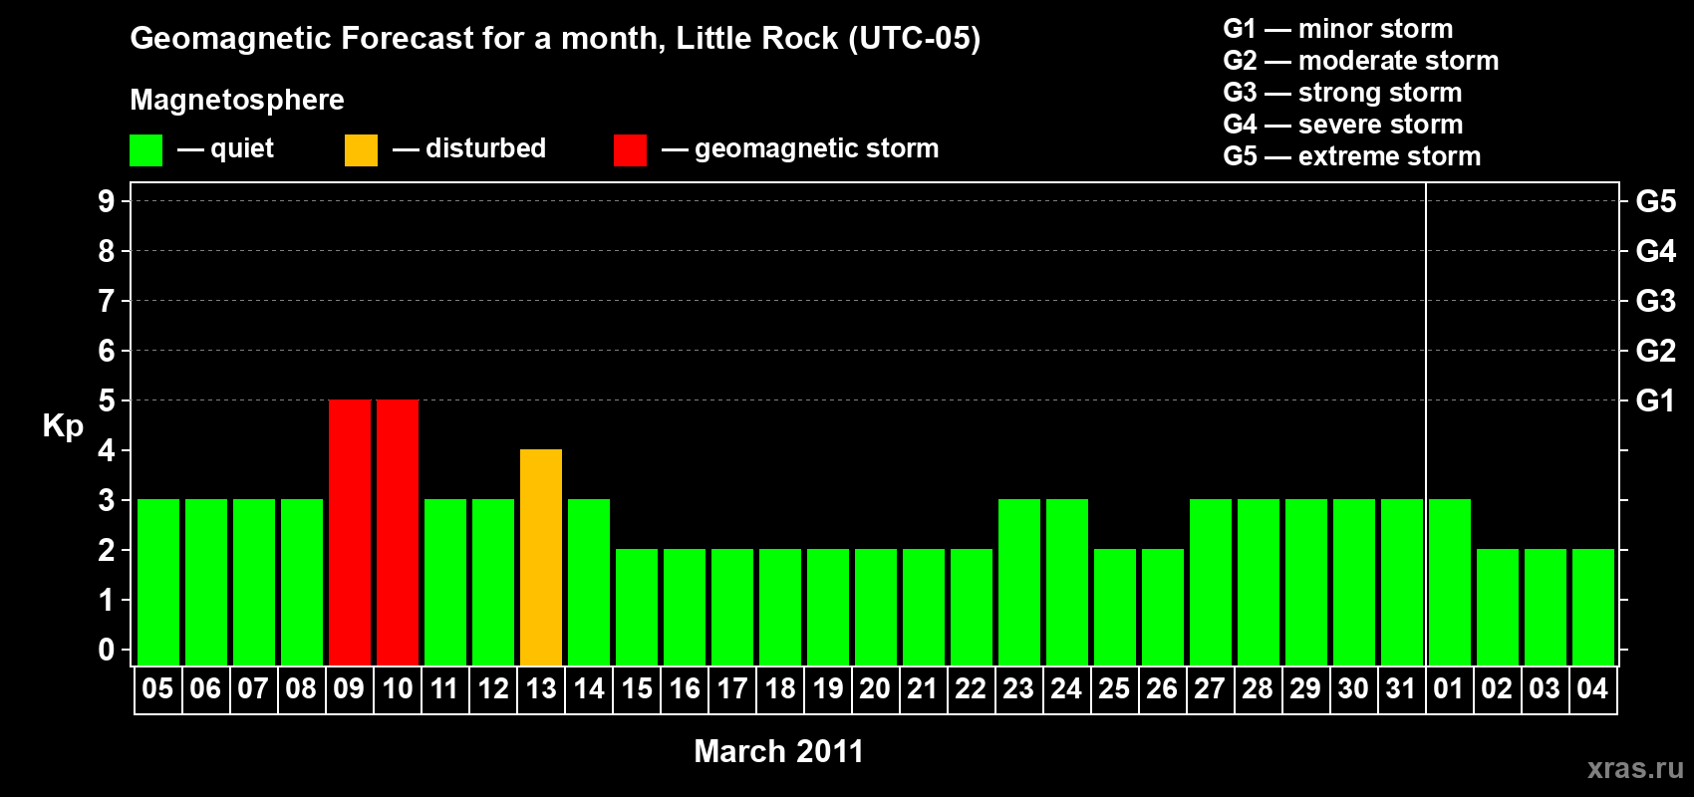The image size is (1694, 797).
Task: Click the 'Magnetosphere' heading
Action: click(237, 100)
